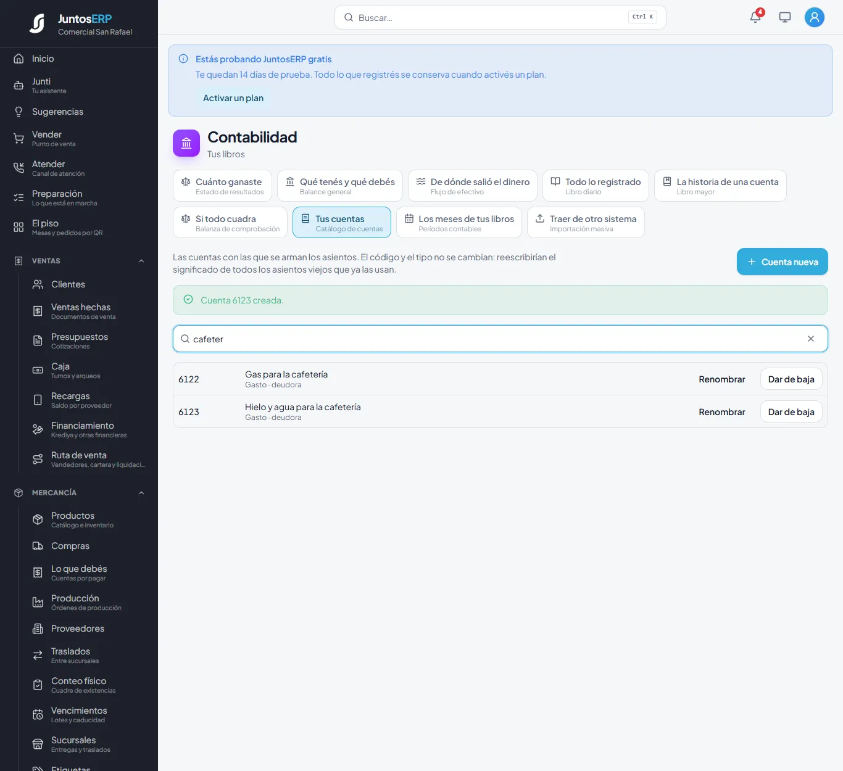Open the Junti assistant robot icon
Image resolution: width=843 pixels, height=771 pixels.
click(19, 86)
